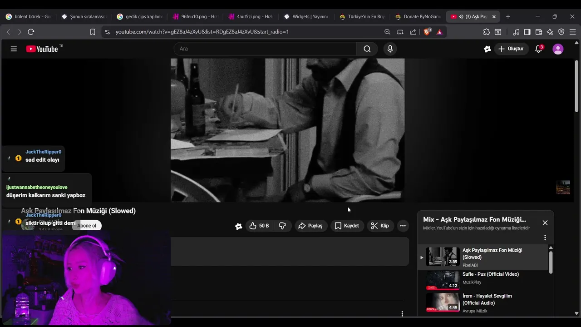This screenshot has width=581, height=327.
Task: Open Leo AI sparkle icon in toolbar
Action: 550,32
